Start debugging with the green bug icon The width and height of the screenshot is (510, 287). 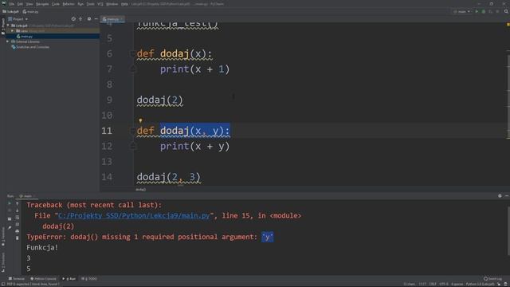[x=484, y=12]
